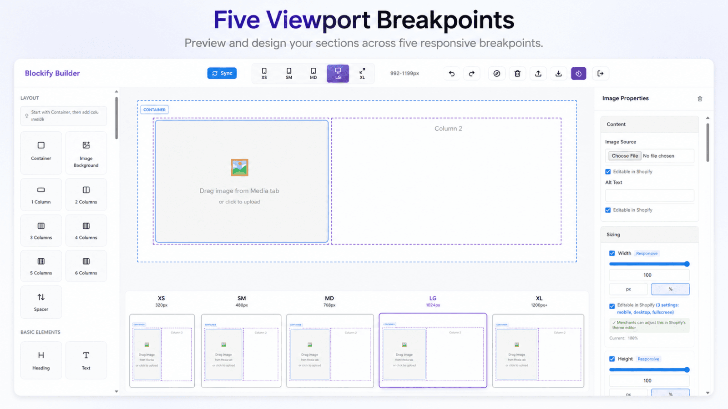Image resolution: width=728 pixels, height=409 pixels.
Task: Click the right panel scroll down arrow
Action: coord(708,393)
